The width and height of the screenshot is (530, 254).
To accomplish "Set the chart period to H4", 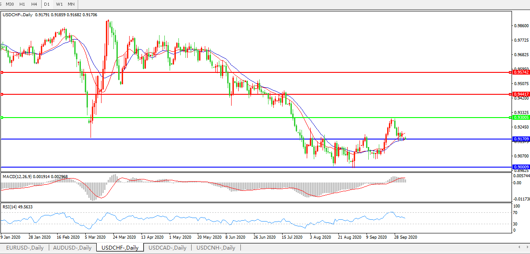I will click(x=34, y=4).
